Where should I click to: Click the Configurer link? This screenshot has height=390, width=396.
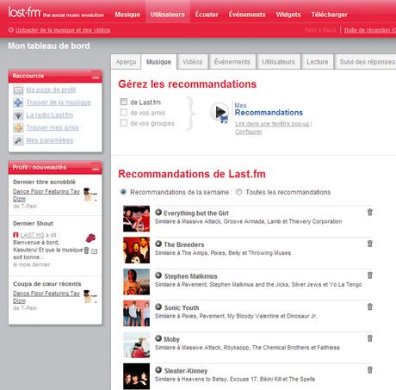tap(249, 132)
